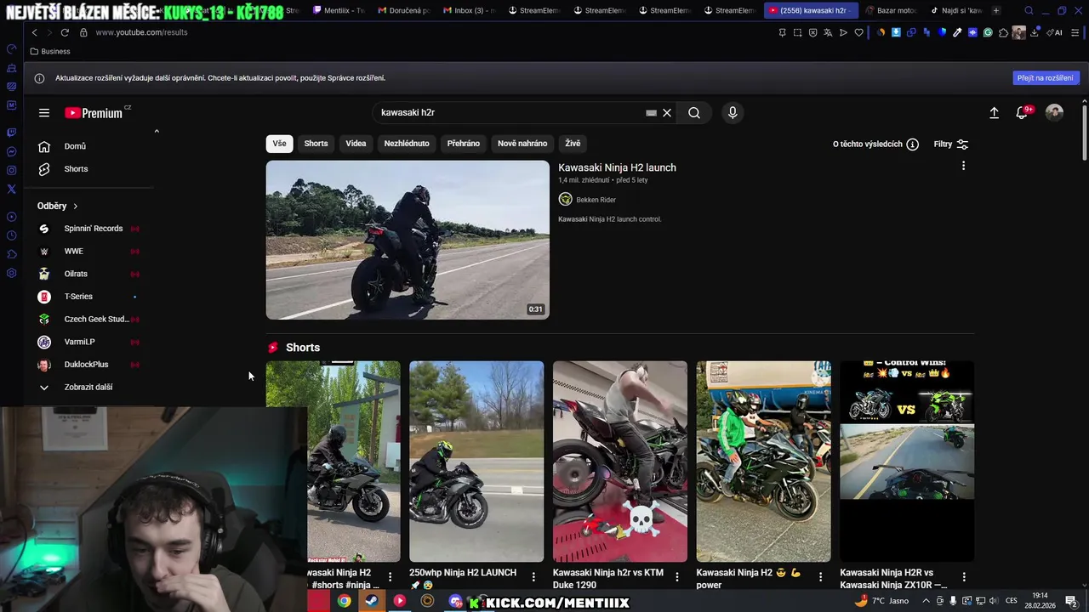Open more options for Kawasaki Ninja H2 launch
1089x612 pixels.
tap(963, 167)
